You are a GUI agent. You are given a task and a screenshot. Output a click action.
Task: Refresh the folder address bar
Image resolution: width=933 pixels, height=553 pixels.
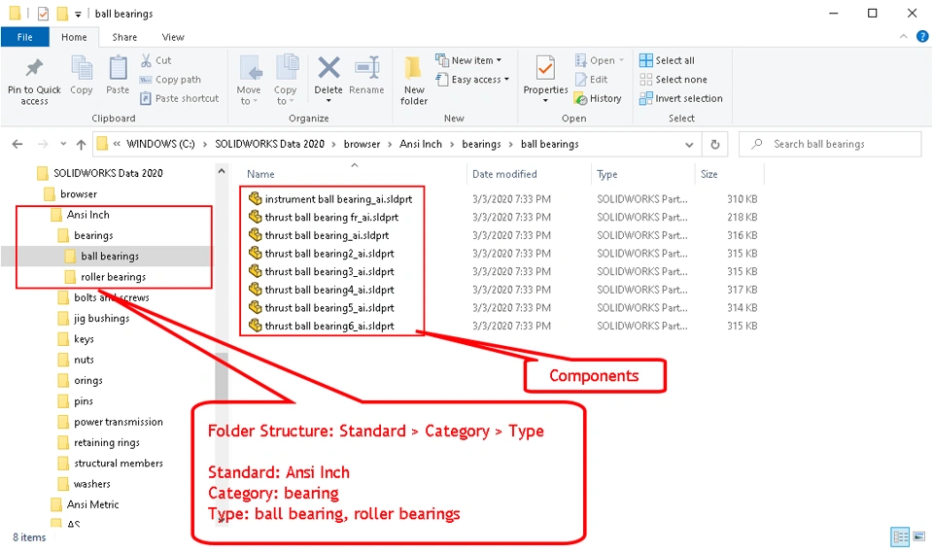click(x=714, y=144)
